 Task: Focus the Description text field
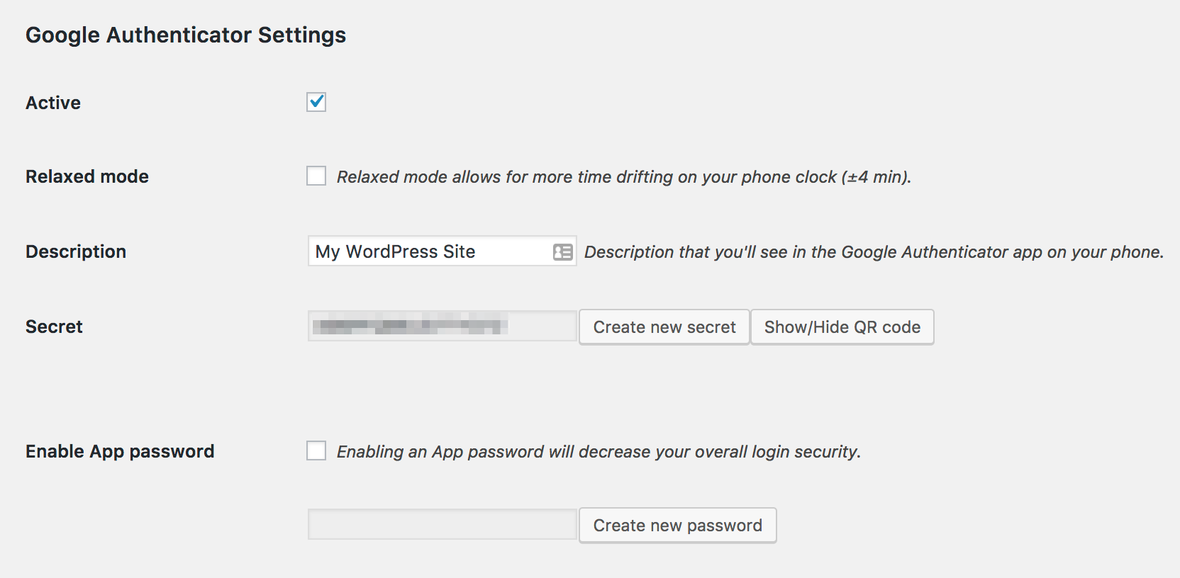tap(511, 251)
